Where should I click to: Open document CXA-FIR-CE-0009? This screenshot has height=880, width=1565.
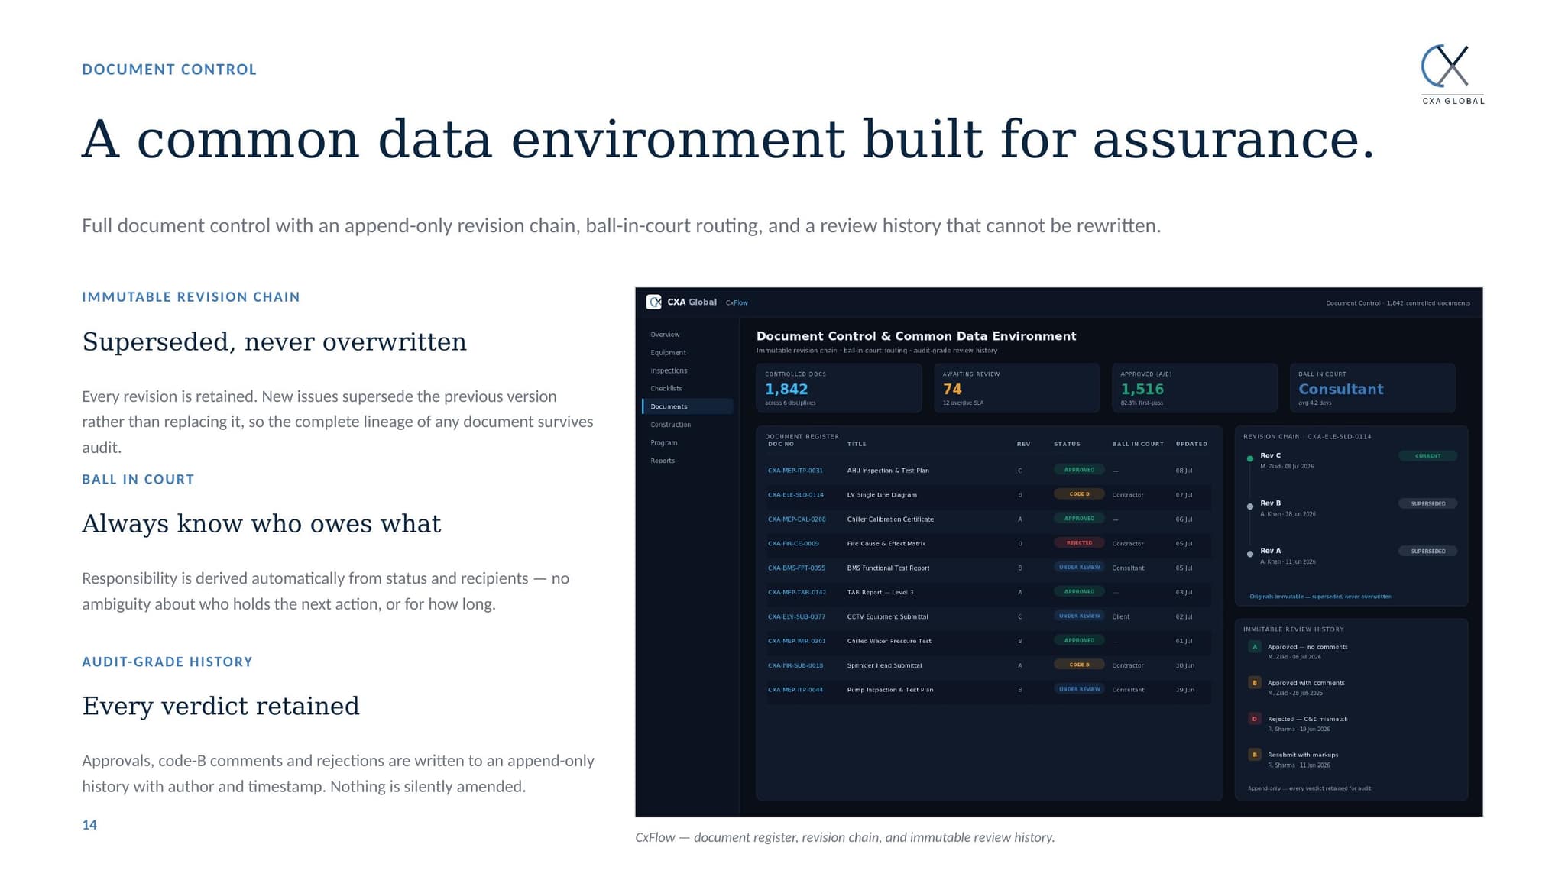793,544
